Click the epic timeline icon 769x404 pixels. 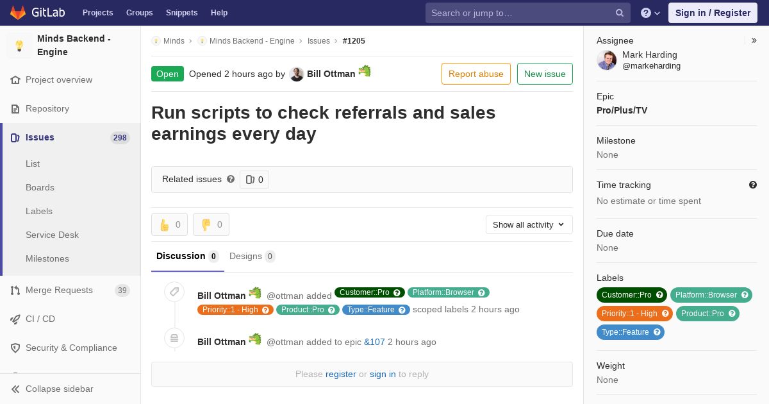174,337
